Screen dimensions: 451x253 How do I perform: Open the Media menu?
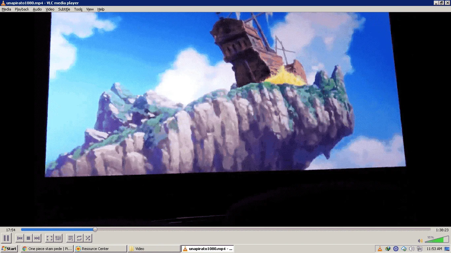click(6, 9)
